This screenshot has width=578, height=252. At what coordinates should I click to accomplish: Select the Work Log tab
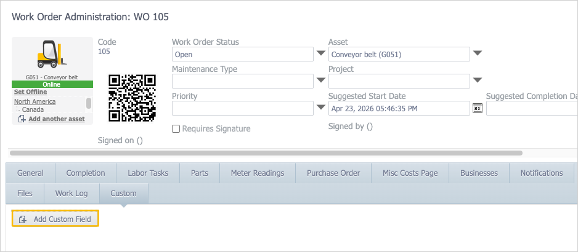pos(71,193)
